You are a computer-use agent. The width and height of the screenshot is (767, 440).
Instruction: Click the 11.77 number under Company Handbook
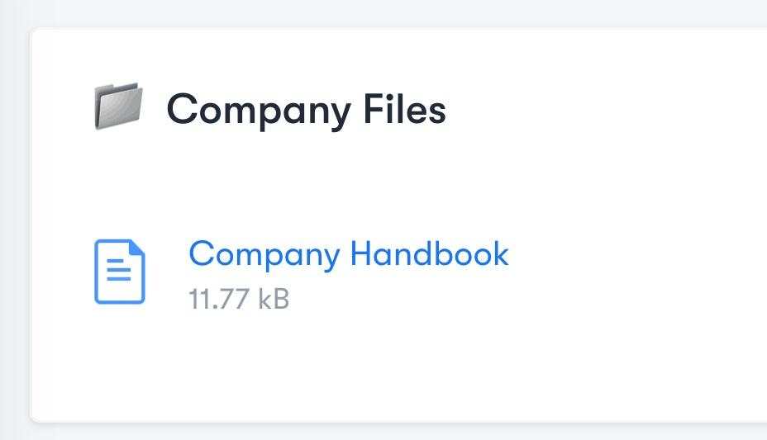[x=219, y=299]
